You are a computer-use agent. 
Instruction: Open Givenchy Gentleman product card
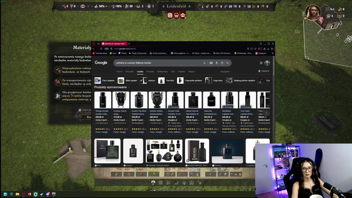click(x=211, y=113)
